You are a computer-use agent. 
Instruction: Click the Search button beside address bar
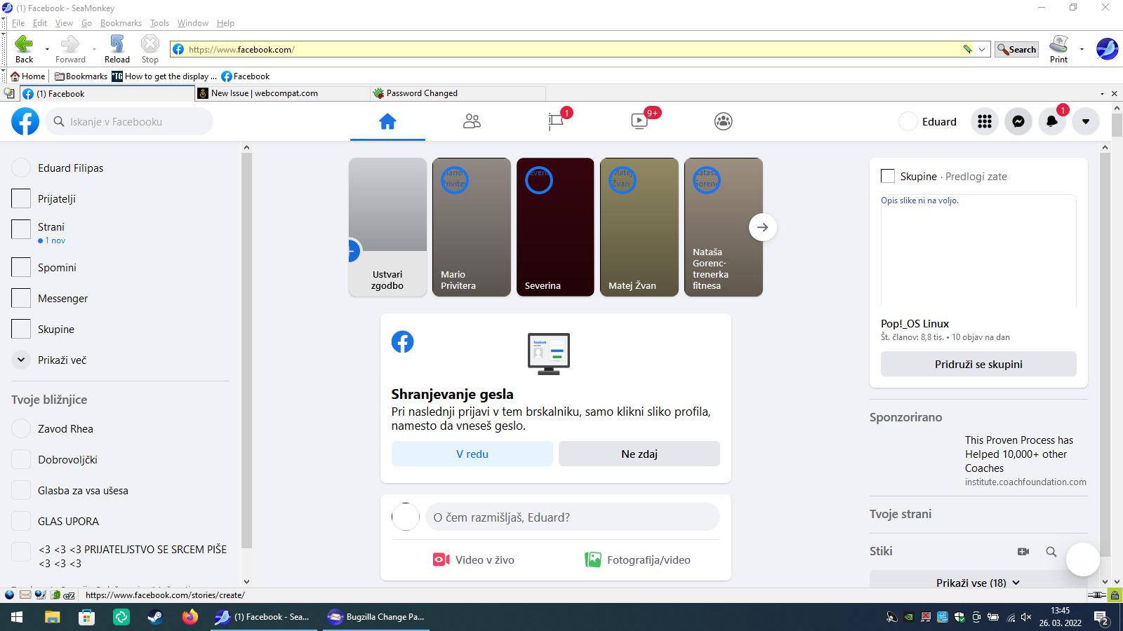1016,49
